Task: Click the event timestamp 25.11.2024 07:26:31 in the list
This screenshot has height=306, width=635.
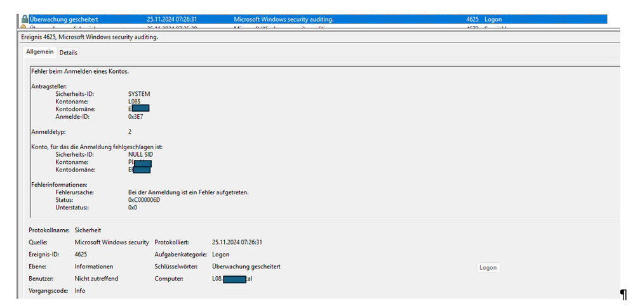Action: tap(171, 20)
